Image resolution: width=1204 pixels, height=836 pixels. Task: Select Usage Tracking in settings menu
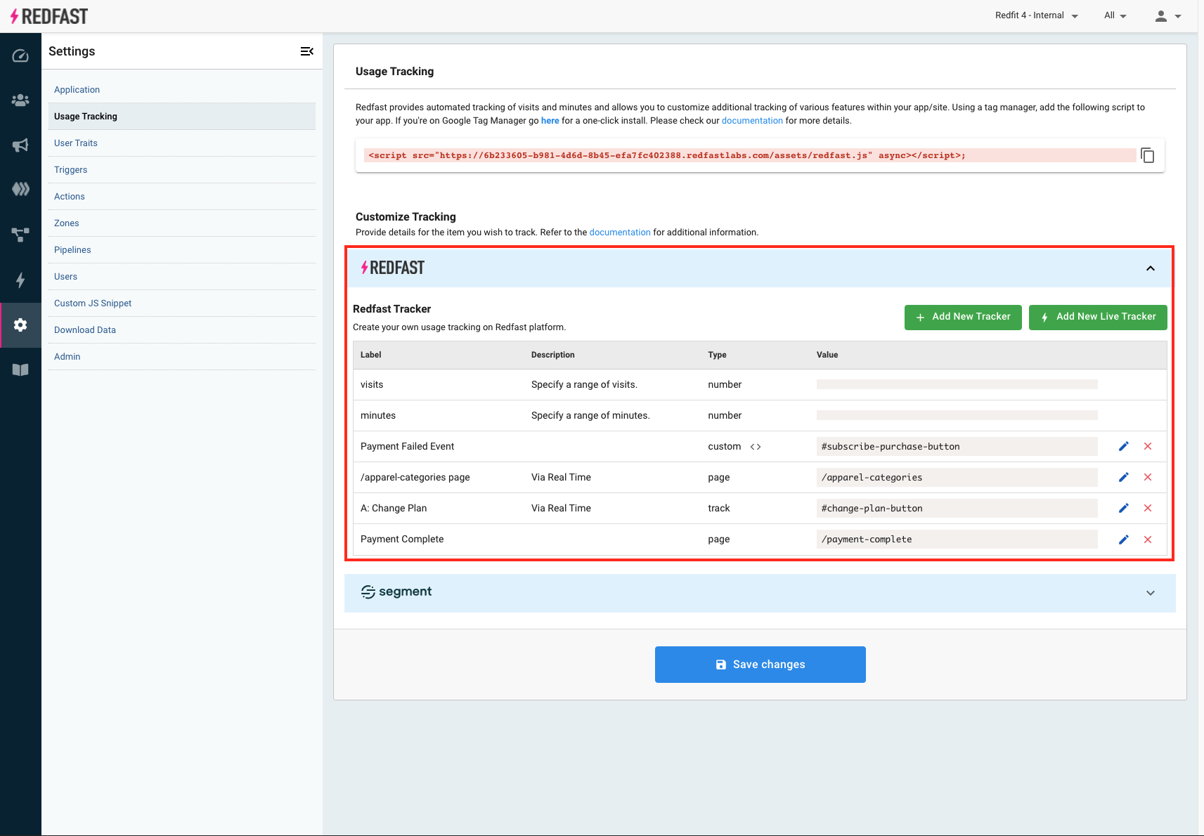pos(182,117)
